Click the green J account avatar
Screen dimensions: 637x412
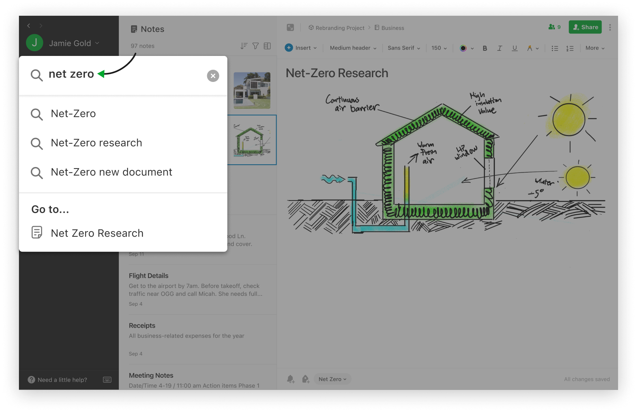point(34,43)
